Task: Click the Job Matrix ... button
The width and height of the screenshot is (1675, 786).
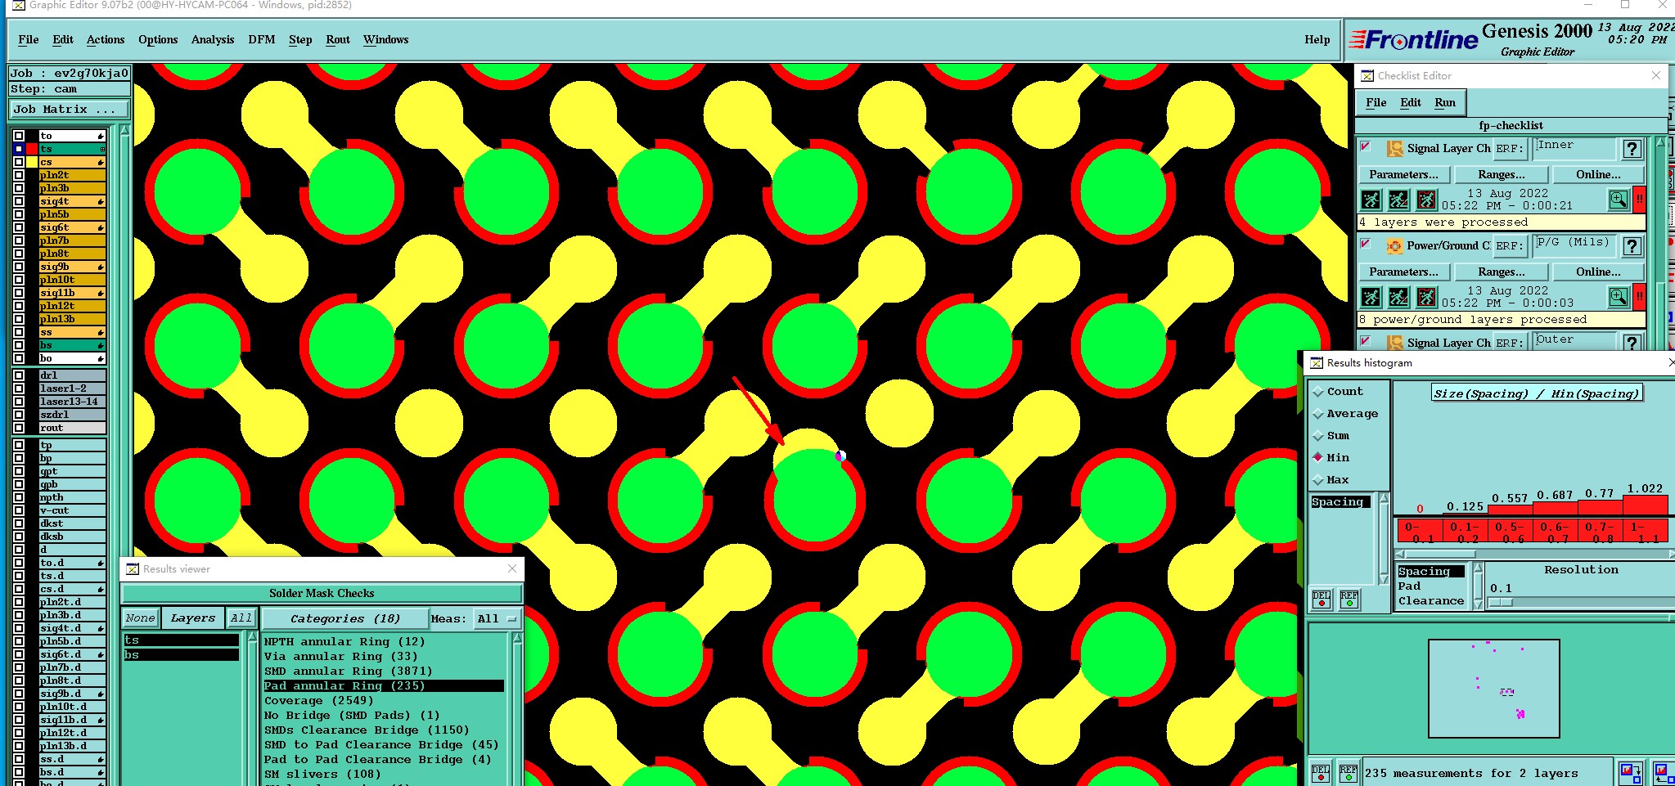Action: (69, 109)
